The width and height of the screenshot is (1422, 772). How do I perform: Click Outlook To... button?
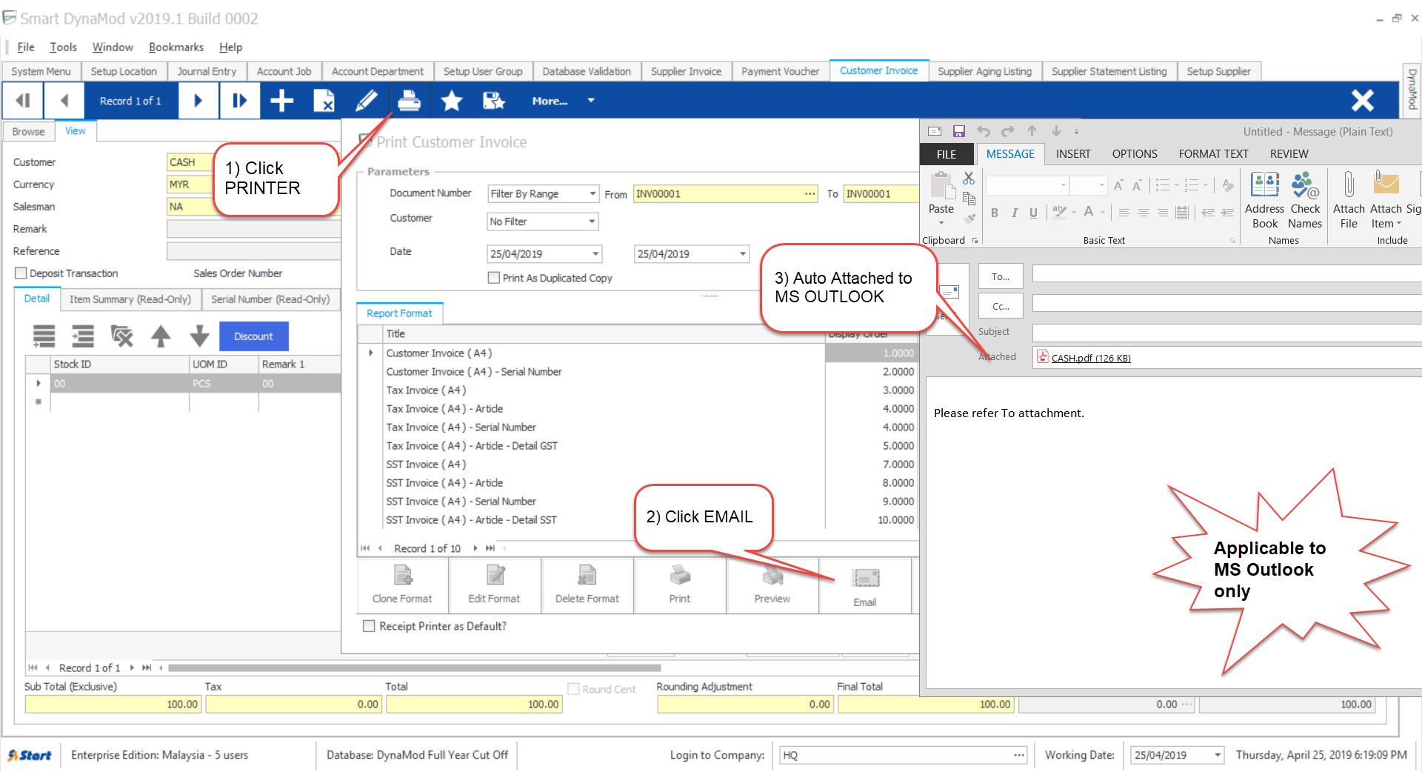pyautogui.click(x=1001, y=276)
